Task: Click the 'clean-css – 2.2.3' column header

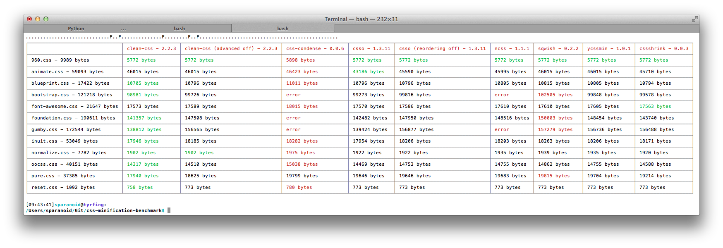Action: 151,48
